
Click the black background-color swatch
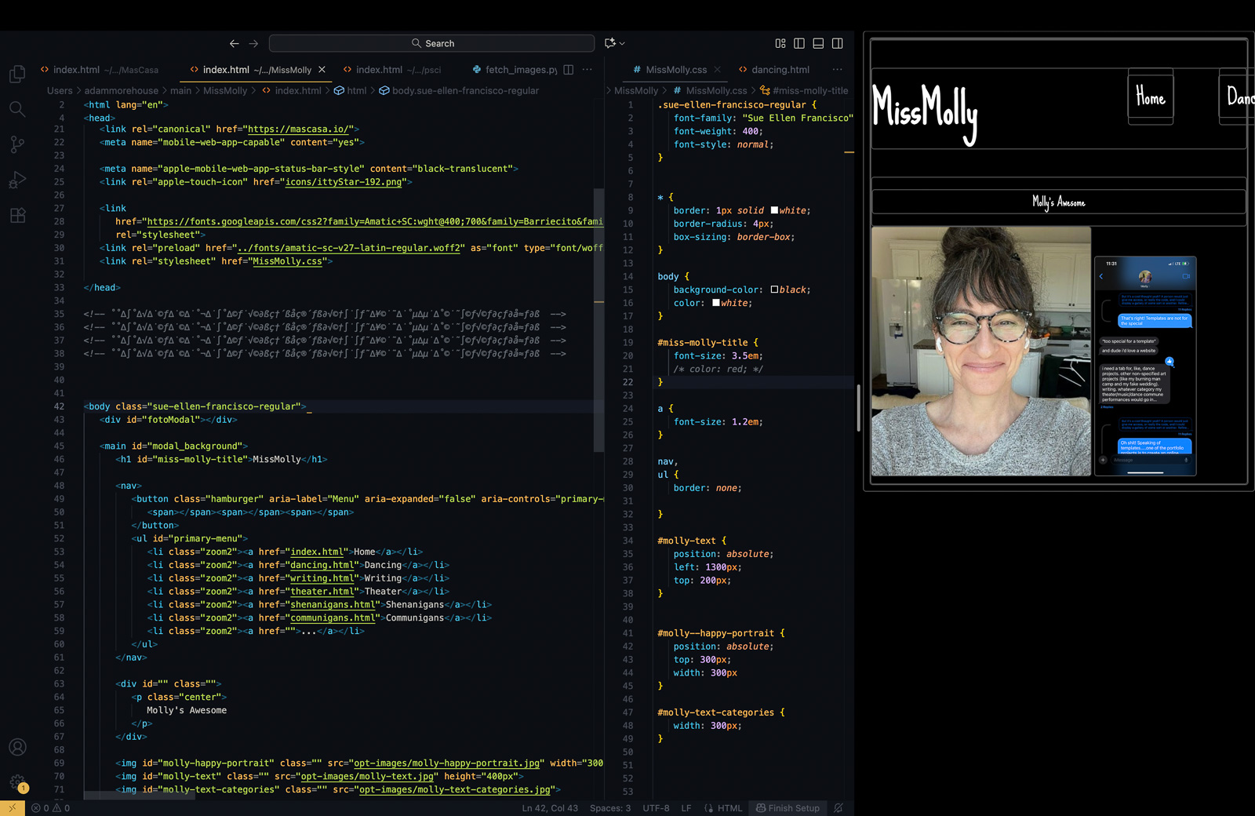click(774, 290)
